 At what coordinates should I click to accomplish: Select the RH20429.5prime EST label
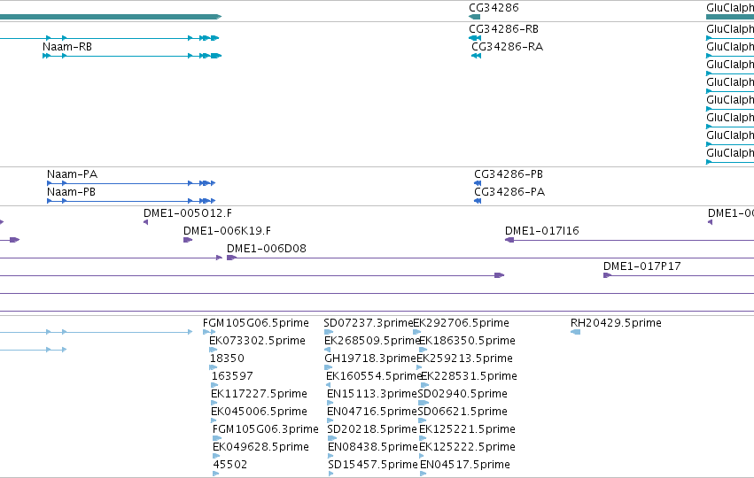point(616,323)
